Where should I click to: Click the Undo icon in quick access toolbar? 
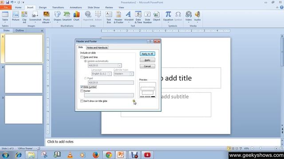[x=12, y=2]
